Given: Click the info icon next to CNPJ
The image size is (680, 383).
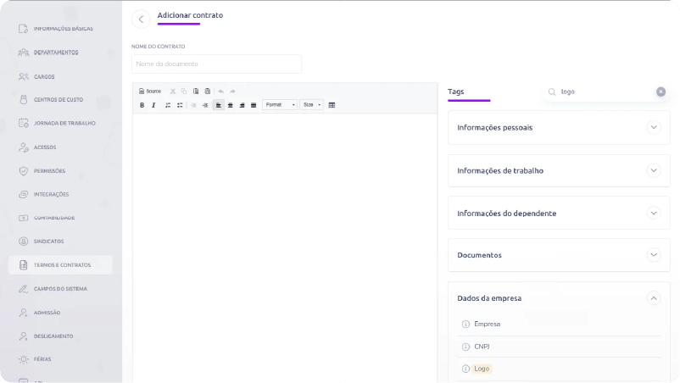Looking at the screenshot, I should point(465,347).
